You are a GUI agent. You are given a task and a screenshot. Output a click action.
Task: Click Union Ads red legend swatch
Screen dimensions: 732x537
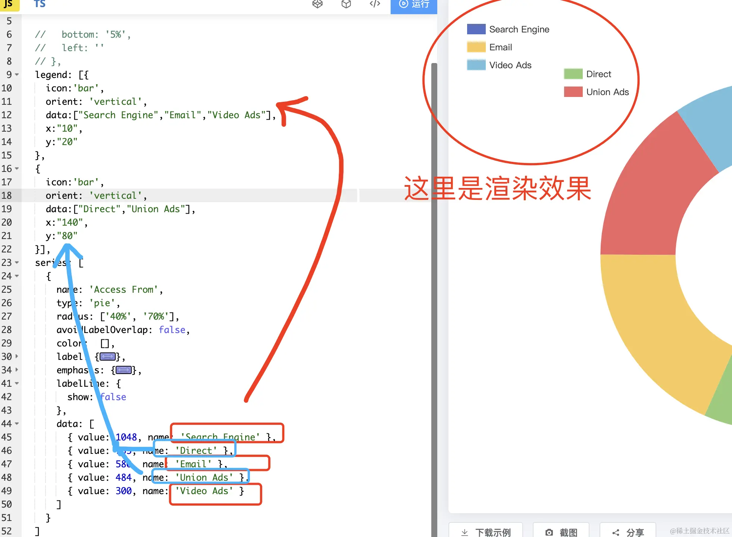point(573,92)
